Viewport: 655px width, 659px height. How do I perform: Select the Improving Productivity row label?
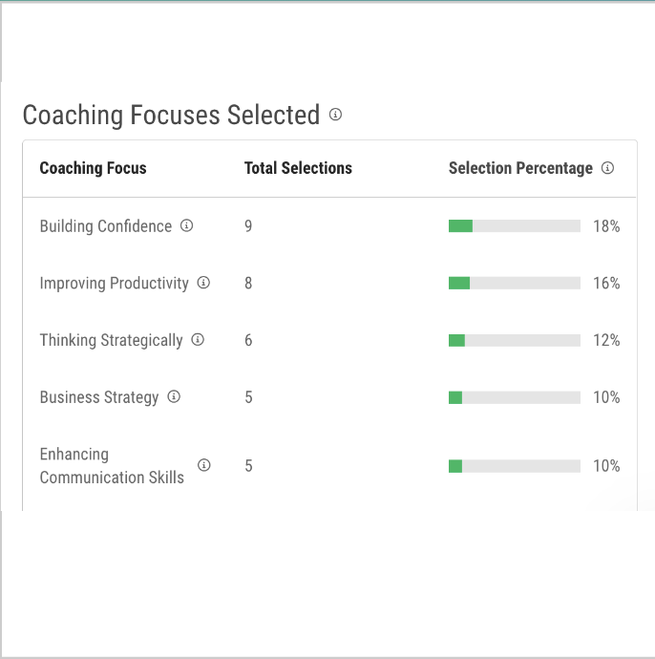114,284
